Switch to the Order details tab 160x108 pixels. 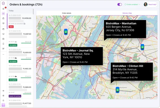pyautogui.click(x=66, y=13)
